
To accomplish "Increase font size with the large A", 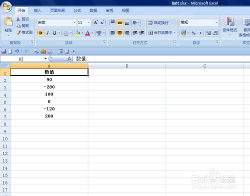I will (x=96, y=22).
